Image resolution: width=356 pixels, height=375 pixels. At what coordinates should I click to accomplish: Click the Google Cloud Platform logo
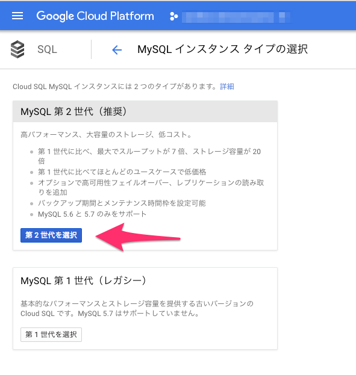(95, 16)
